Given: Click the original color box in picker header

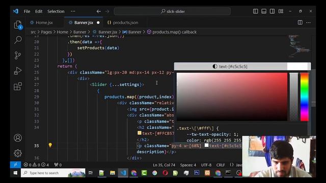Looking at the screenshot, I should point(297,67).
